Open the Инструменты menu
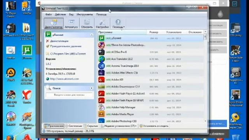This screenshot has height=140, width=249. click(85, 14)
